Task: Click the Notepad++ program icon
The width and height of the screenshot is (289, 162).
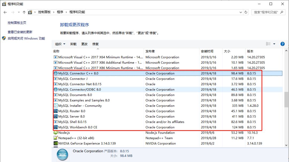Action: [55, 138]
